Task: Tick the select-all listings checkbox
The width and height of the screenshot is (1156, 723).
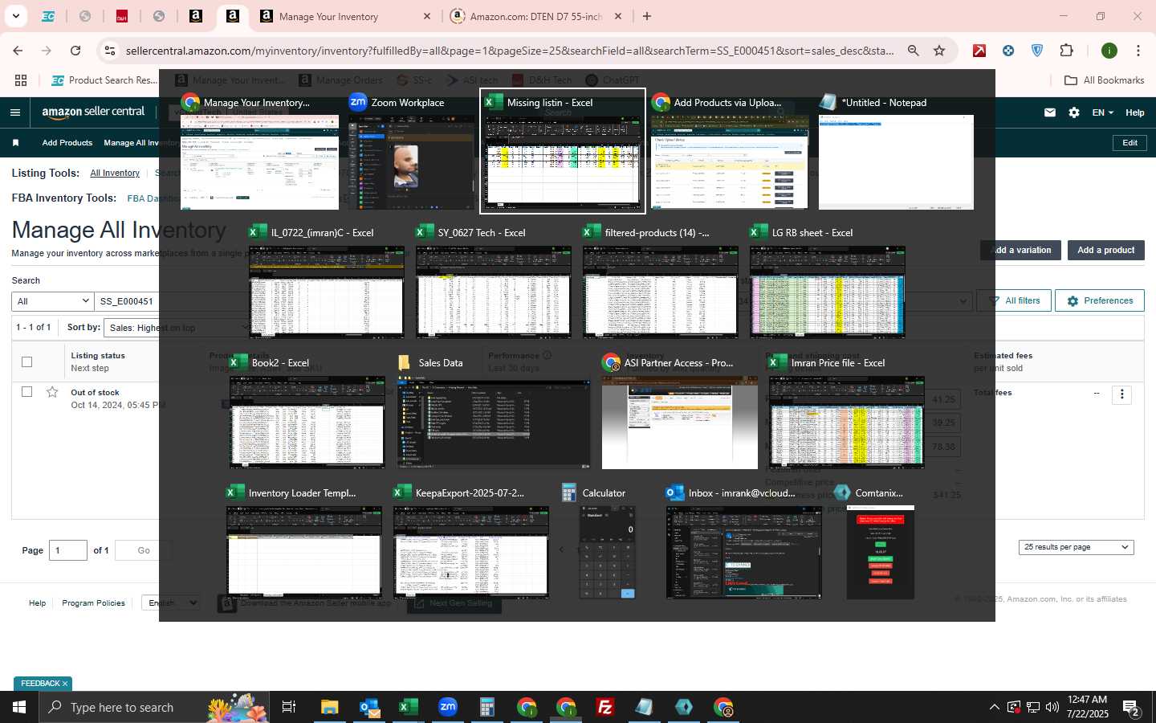Action: (x=26, y=361)
